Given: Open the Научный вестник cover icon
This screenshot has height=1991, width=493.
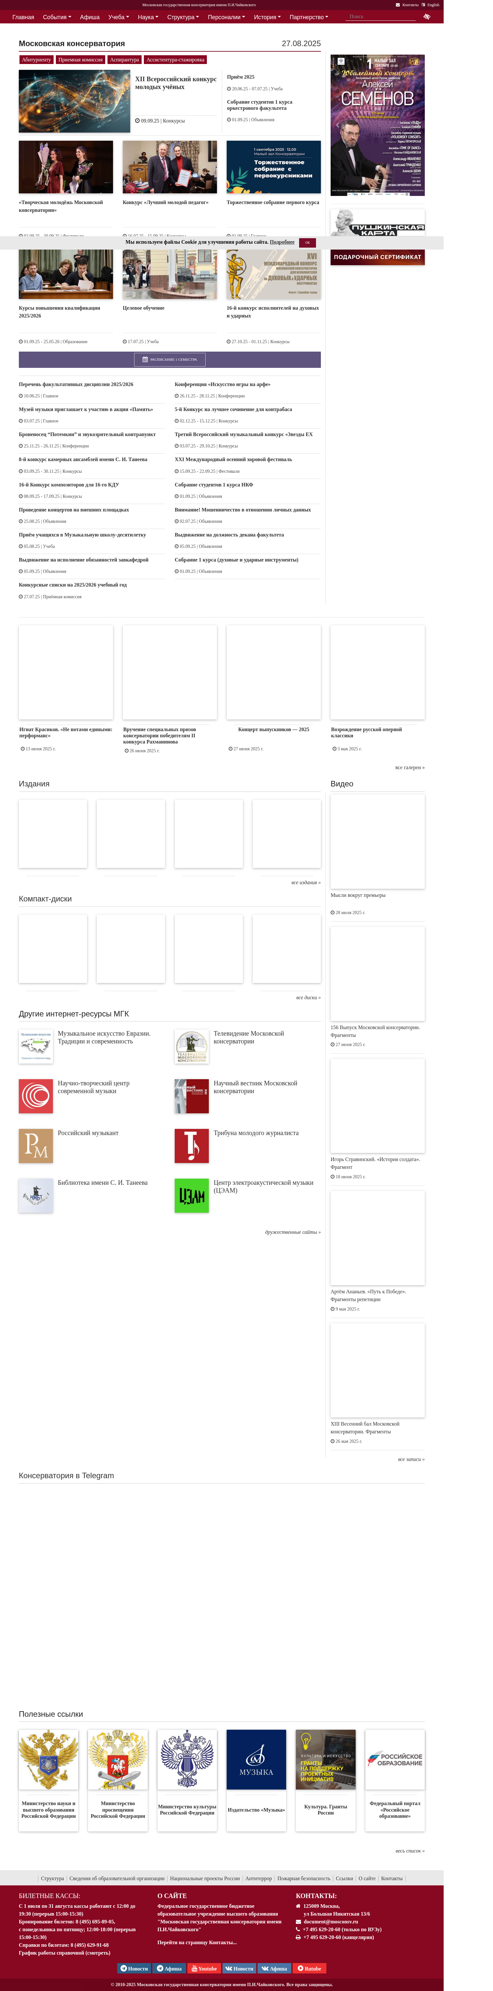Looking at the screenshot, I should 192,1096.
